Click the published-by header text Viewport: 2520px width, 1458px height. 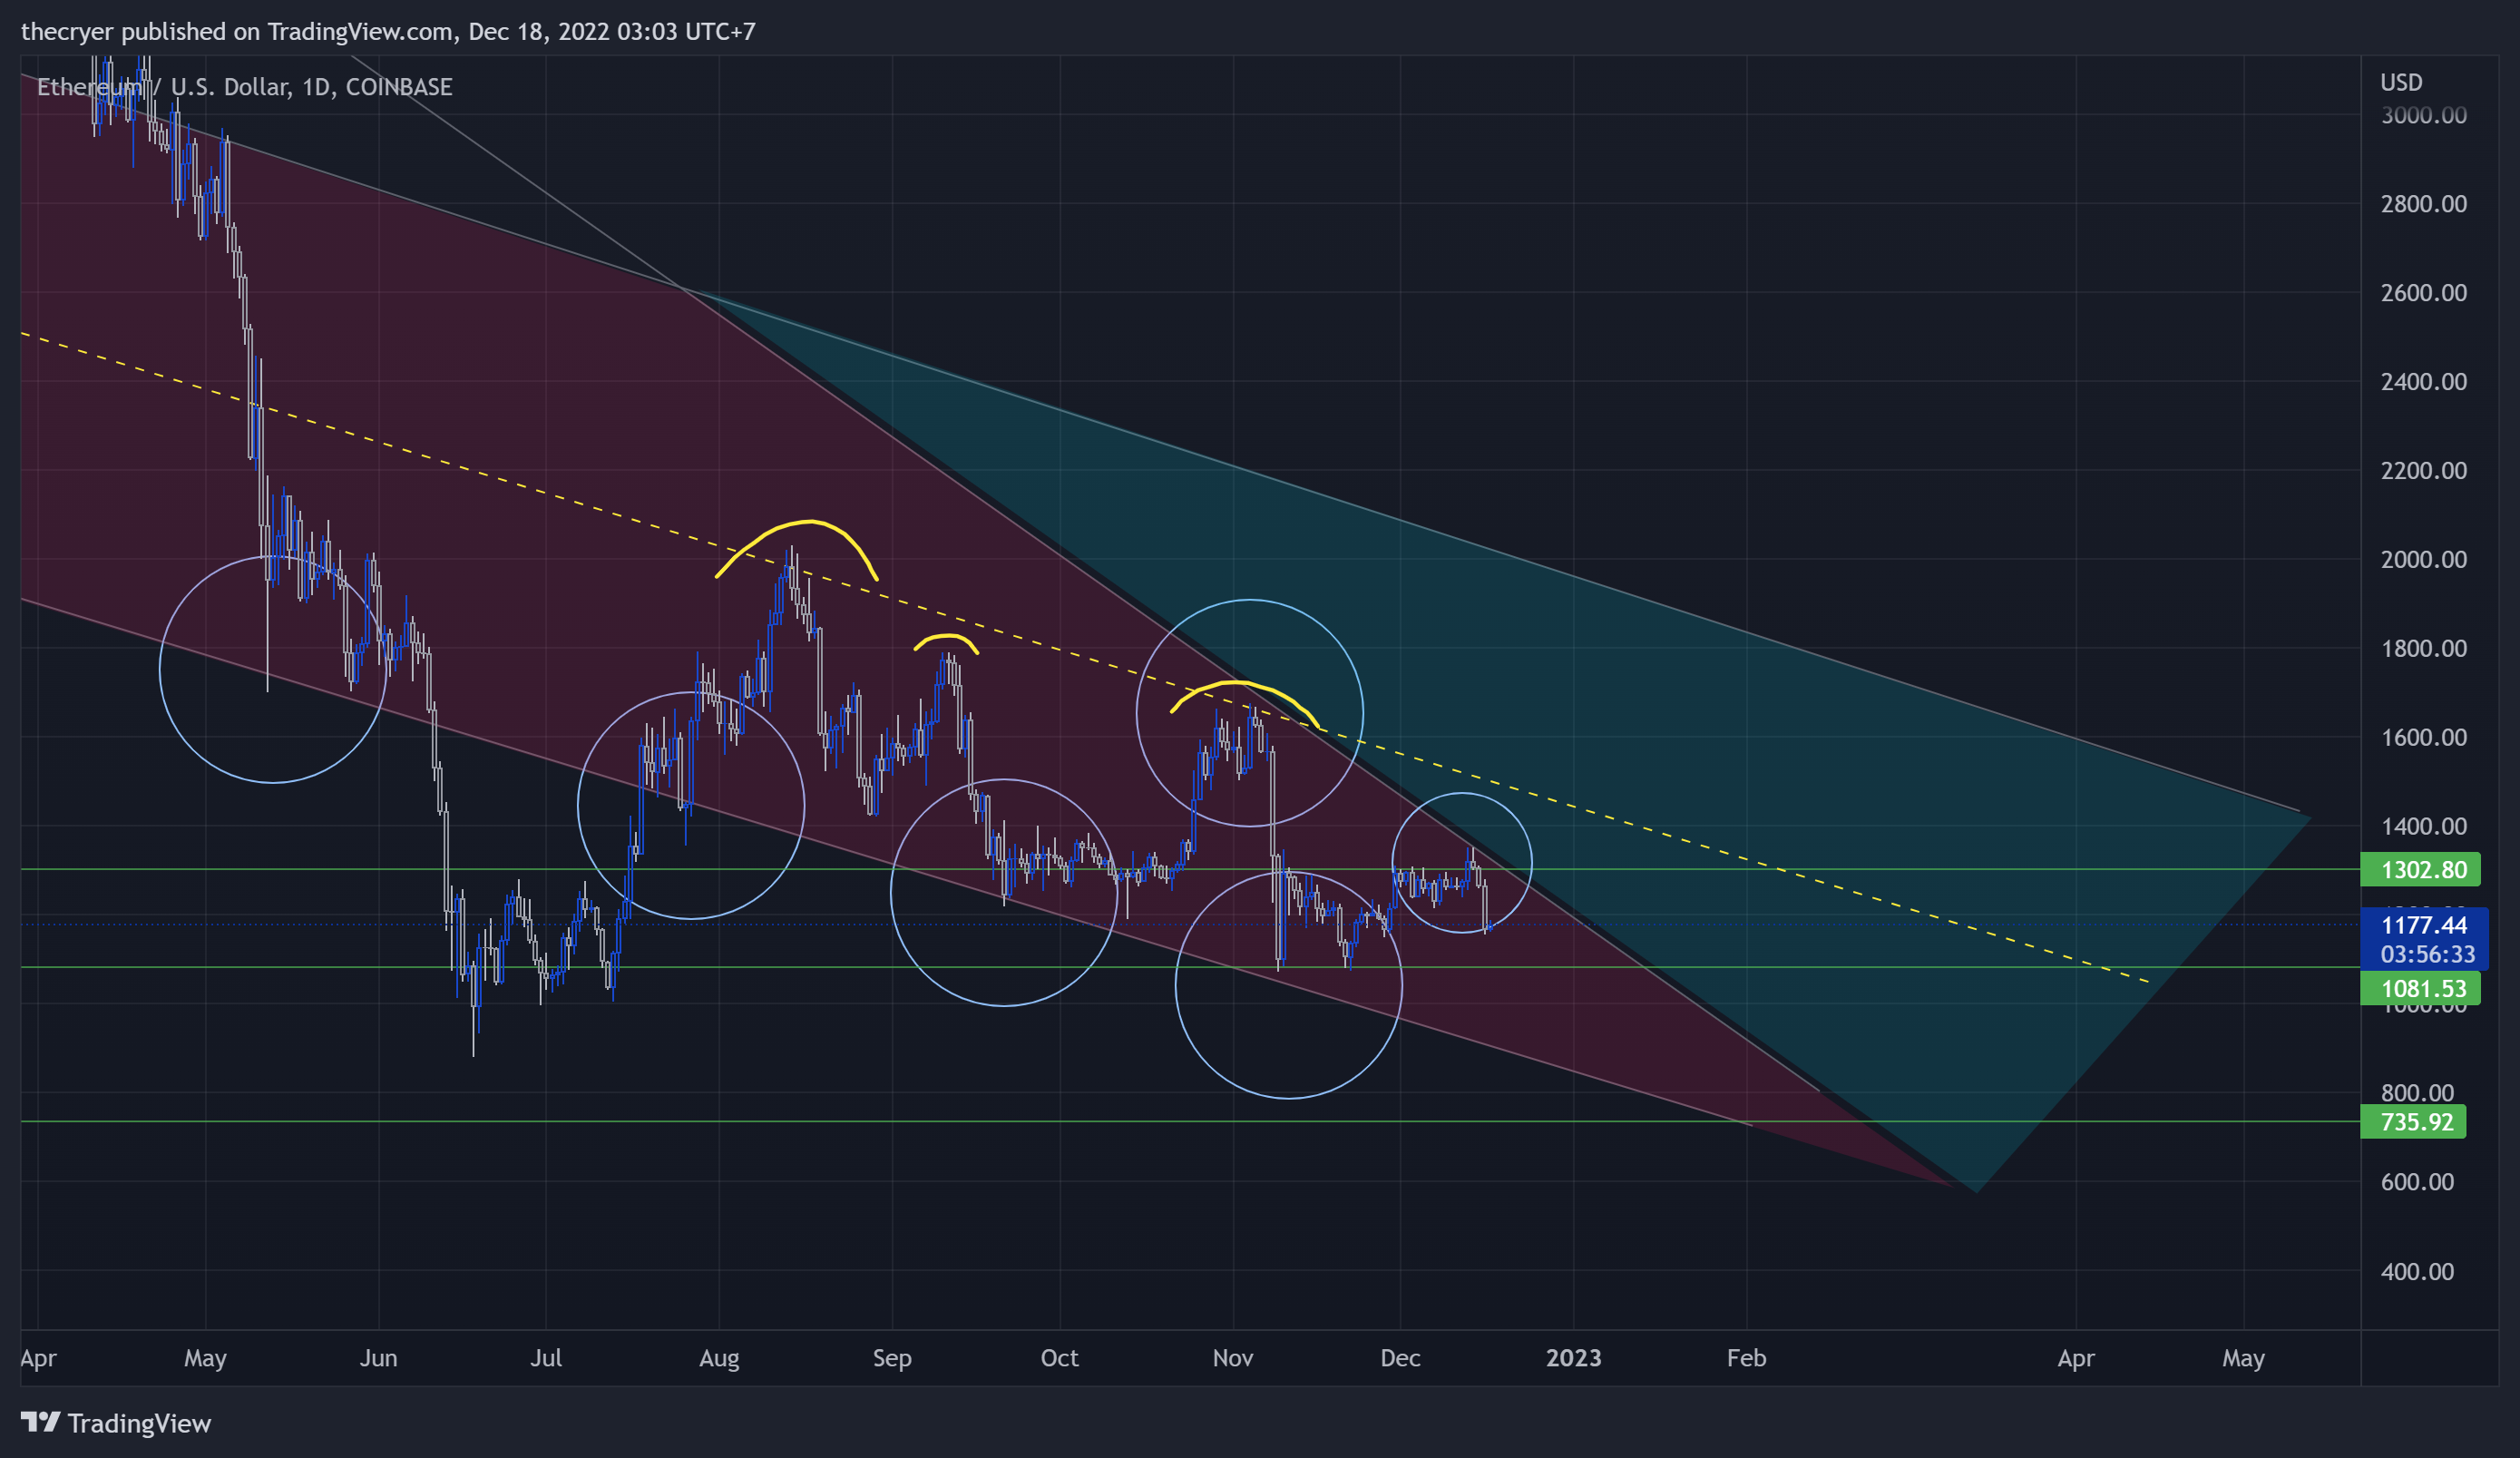pyautogui.click(x=388, y=32)
